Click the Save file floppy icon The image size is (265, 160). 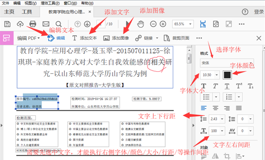[7, 24]
